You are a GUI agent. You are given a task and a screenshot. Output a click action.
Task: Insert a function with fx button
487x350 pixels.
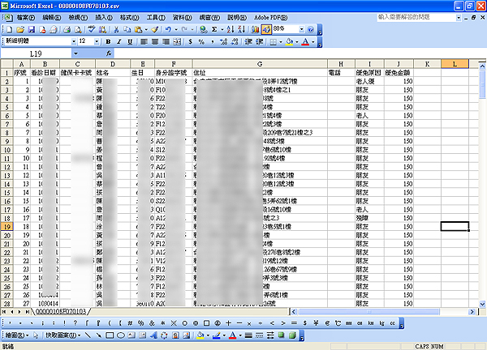(x=110, y=53)
